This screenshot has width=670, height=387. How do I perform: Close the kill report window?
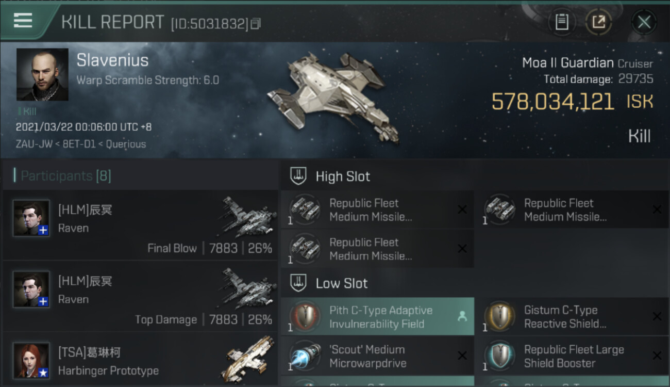(644, 22)
